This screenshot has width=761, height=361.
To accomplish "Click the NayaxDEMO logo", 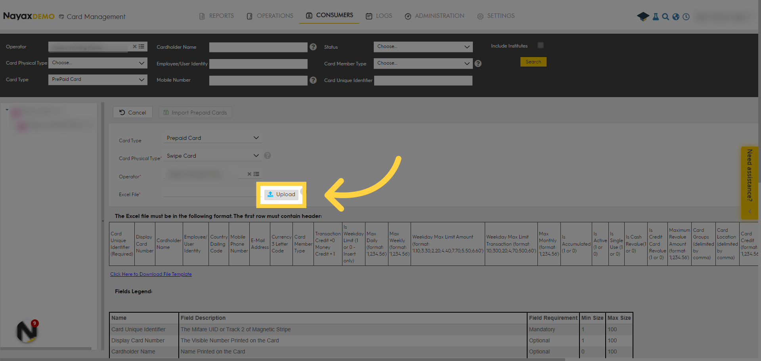I will click(29, 16).
